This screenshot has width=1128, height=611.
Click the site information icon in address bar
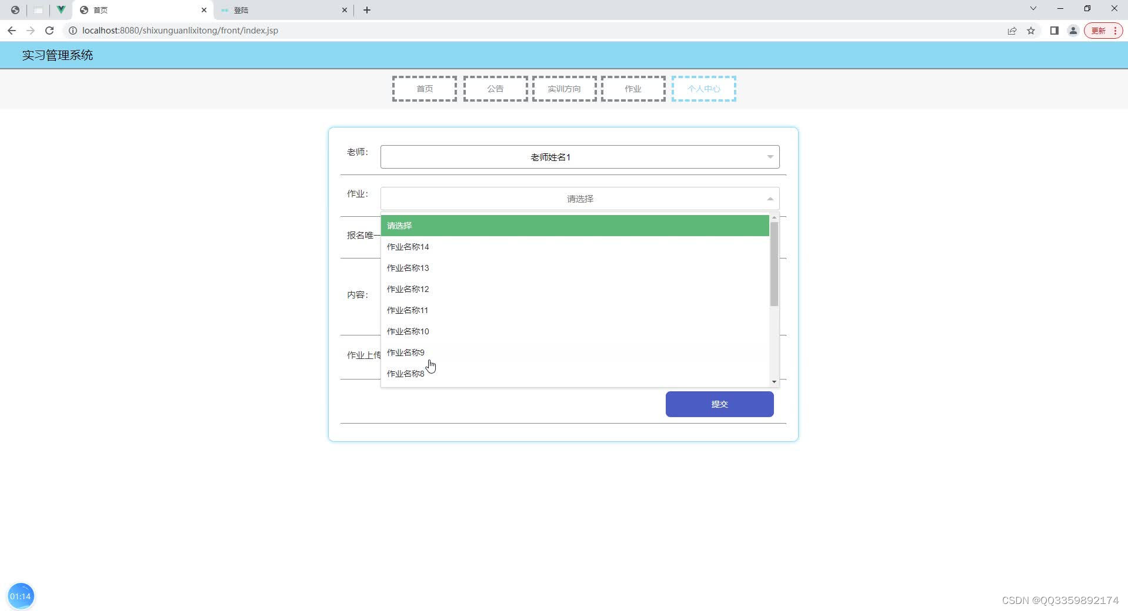(73, 31)
